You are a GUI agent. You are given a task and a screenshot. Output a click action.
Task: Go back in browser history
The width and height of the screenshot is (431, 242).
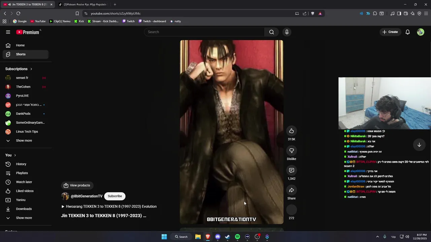(5, 13)
